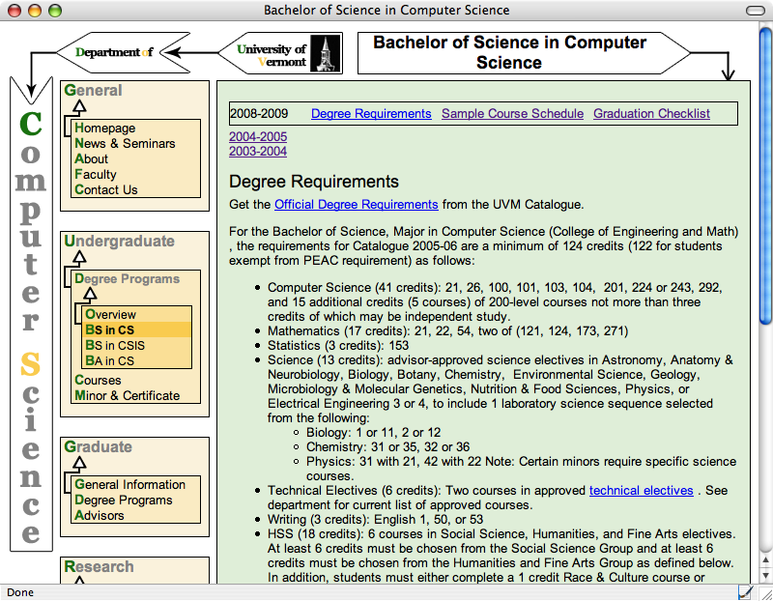
Task: Click the Biology: 1 or 11 sub-bullet
Action: click(374, 433)
